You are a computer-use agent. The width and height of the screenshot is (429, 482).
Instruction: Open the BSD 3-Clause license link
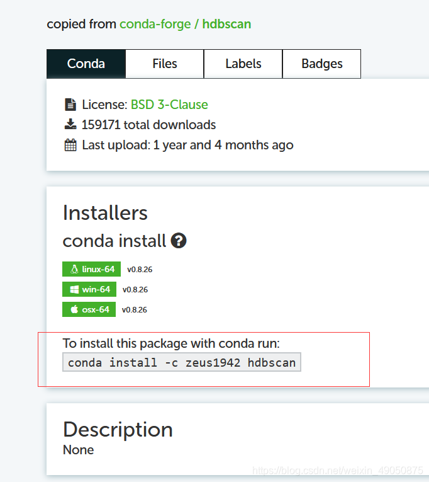click(x=169, y=105)
